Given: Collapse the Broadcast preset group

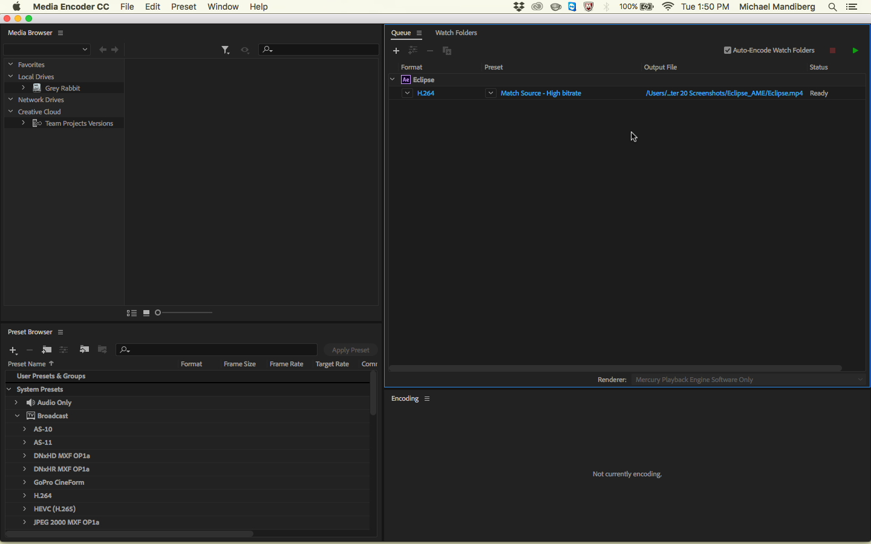Looking at the screenshot, I should pos(17,416).
